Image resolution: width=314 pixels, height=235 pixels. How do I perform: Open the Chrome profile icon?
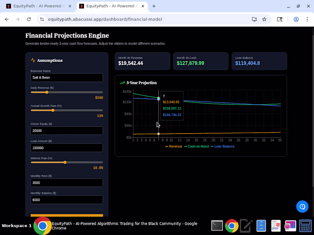[x=296, y=19]
